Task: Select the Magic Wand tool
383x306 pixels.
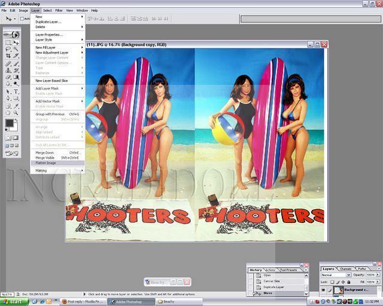Action: click(x=16, y=49)
